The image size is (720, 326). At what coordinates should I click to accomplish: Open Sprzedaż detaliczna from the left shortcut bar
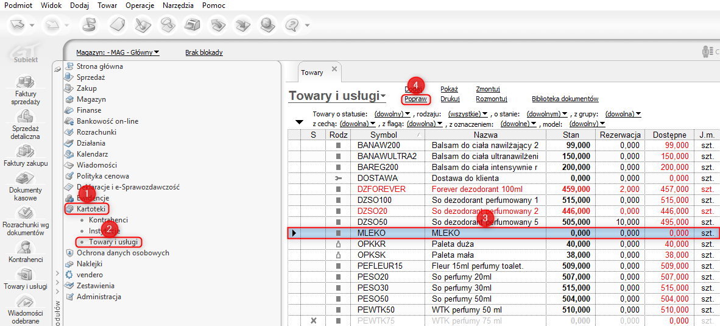26,117
